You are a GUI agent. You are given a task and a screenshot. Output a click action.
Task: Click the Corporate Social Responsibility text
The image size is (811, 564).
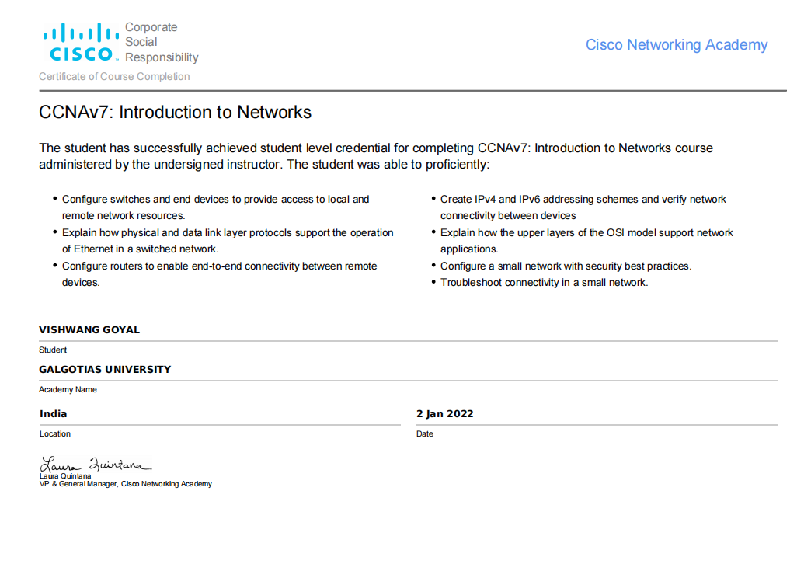pos(161,43)
